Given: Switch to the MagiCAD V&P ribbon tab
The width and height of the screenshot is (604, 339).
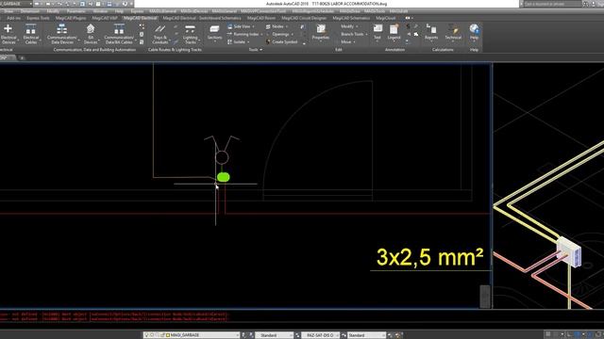Looking at the screenshot, I should [x=105, y=18].
